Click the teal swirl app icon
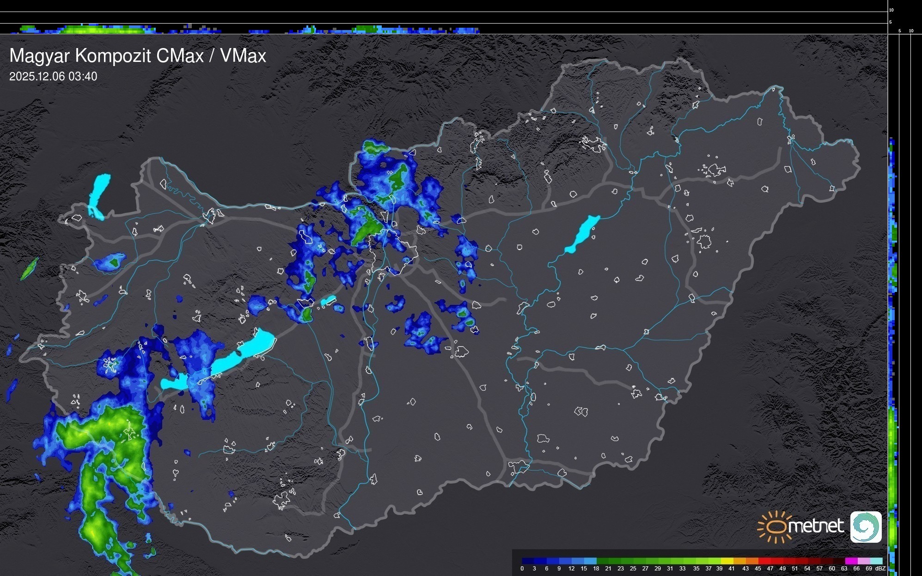The width and height of the screenshot is (922, 576). (x=866, y=527)
